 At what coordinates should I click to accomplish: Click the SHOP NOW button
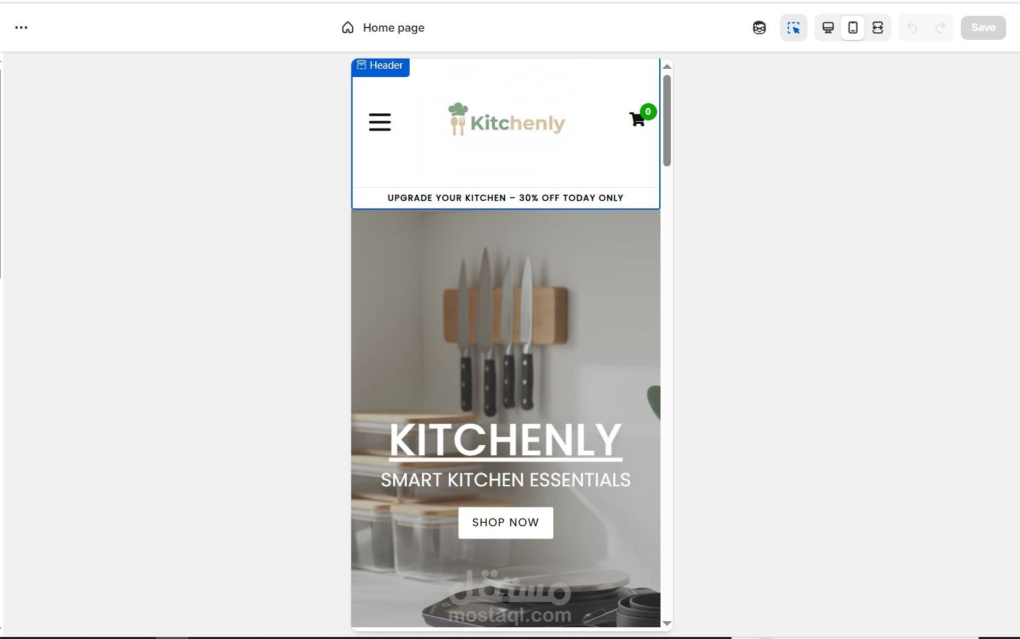[506, 523]
